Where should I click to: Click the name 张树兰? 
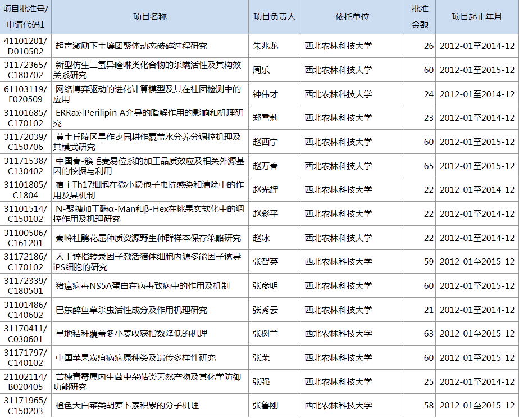pos(266,334)
